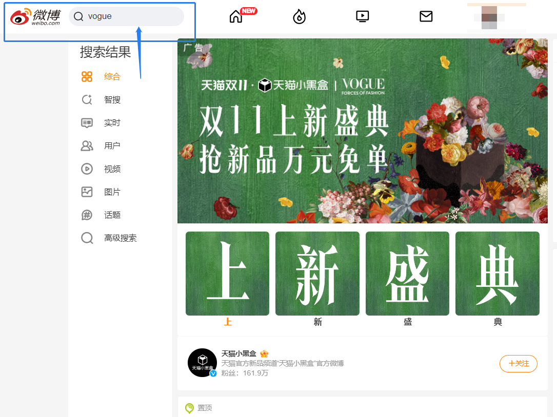Click the 置顶 label

[205, 408]
